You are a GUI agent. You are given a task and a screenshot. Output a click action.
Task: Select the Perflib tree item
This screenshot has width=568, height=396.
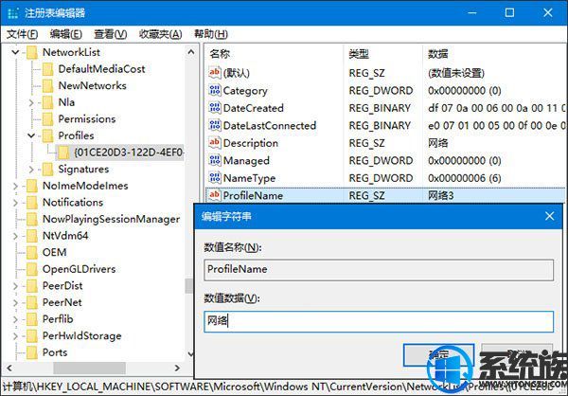pos(58,319)
